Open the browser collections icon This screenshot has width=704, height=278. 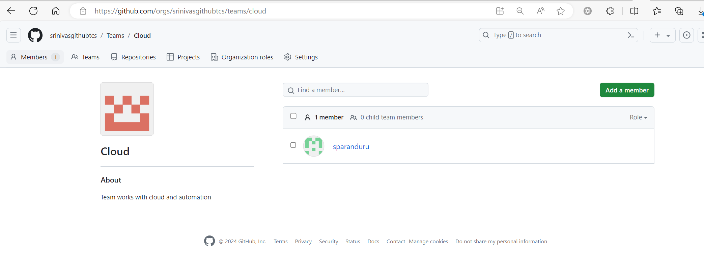click(679, 11)
